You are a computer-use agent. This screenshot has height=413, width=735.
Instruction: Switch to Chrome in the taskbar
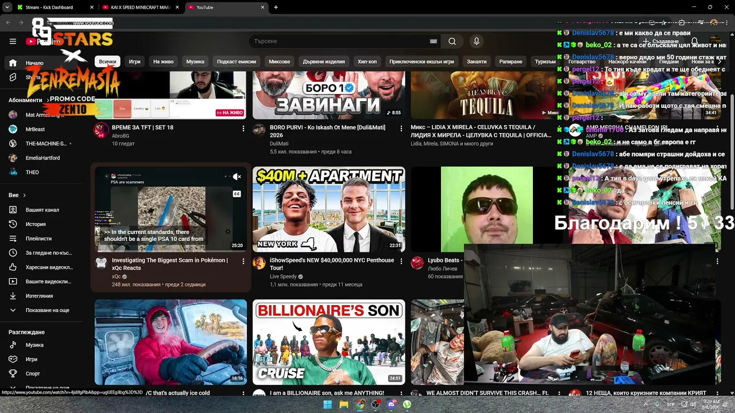[359, 404]
